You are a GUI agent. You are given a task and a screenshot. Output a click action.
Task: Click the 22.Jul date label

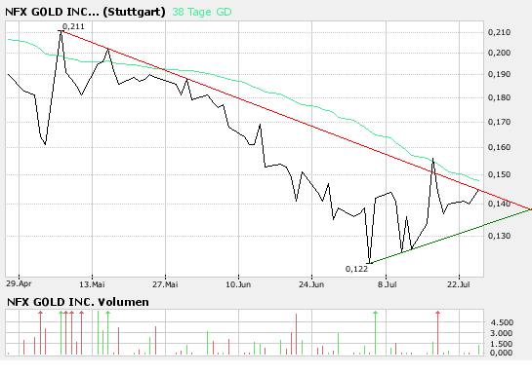tap(459, 284)
